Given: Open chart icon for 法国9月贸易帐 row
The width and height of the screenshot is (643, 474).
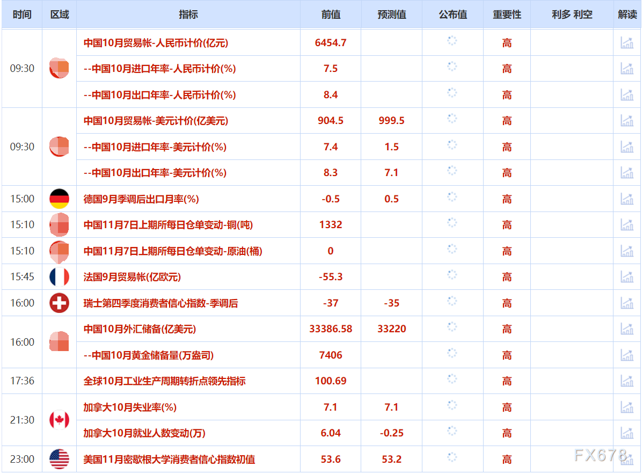Looking at the screenshot, I should (x=627, y=276).
